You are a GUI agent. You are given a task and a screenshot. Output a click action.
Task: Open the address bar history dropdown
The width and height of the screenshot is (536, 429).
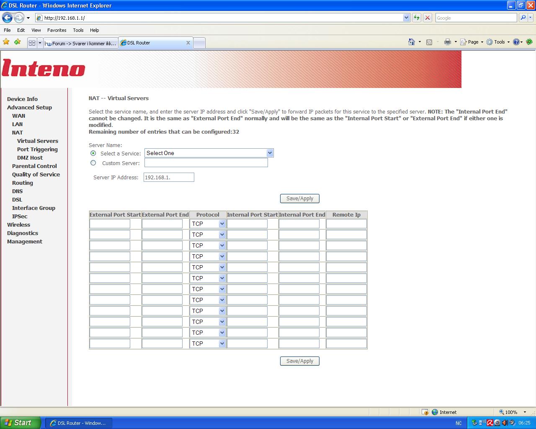click(406, 18)
